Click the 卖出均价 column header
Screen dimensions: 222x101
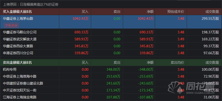click(x=177, y=62)
